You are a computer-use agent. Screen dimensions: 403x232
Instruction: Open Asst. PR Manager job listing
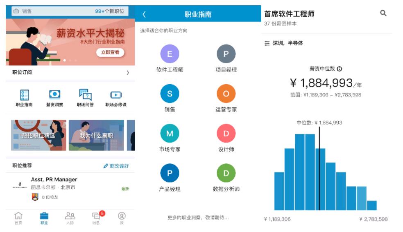tap(70, 188)
